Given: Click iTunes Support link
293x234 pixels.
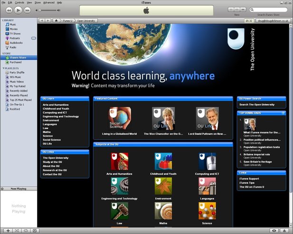Looking at the screenshot, I should click(x=249, y=179).
